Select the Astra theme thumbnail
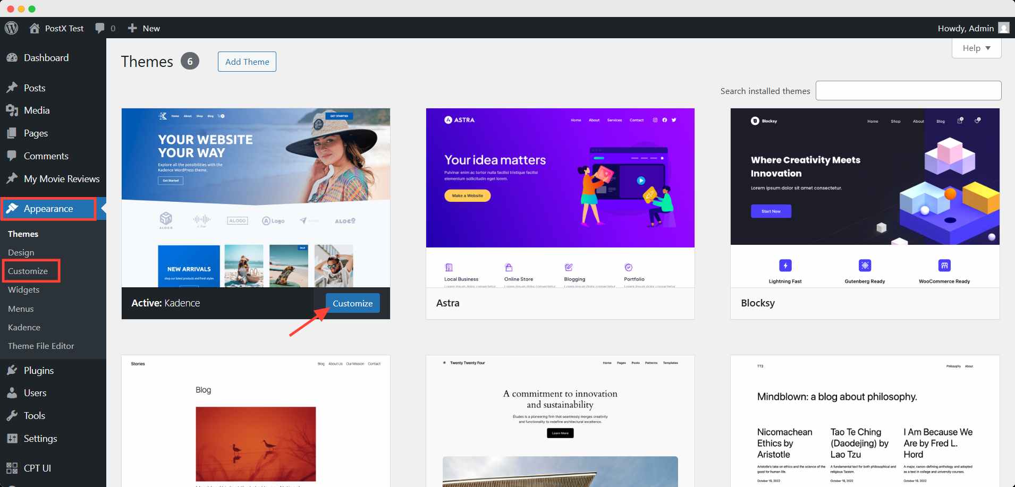The width and height of the screenshot is (1015, 487). coord(560,198)
